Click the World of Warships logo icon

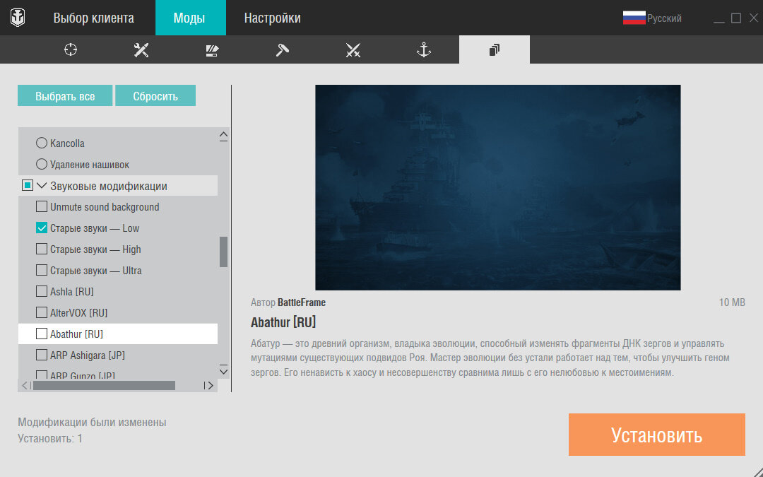click(x=18, y=18)
